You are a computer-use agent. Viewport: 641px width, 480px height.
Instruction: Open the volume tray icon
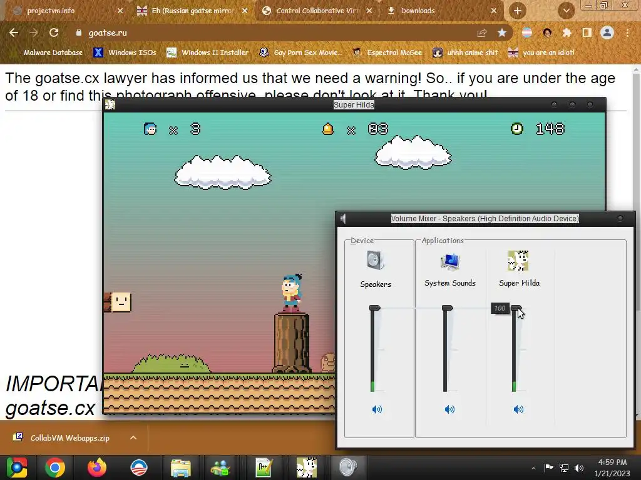579,467
